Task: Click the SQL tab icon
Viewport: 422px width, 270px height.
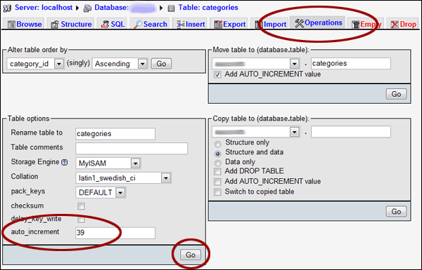Action: [x=105, y=25]
